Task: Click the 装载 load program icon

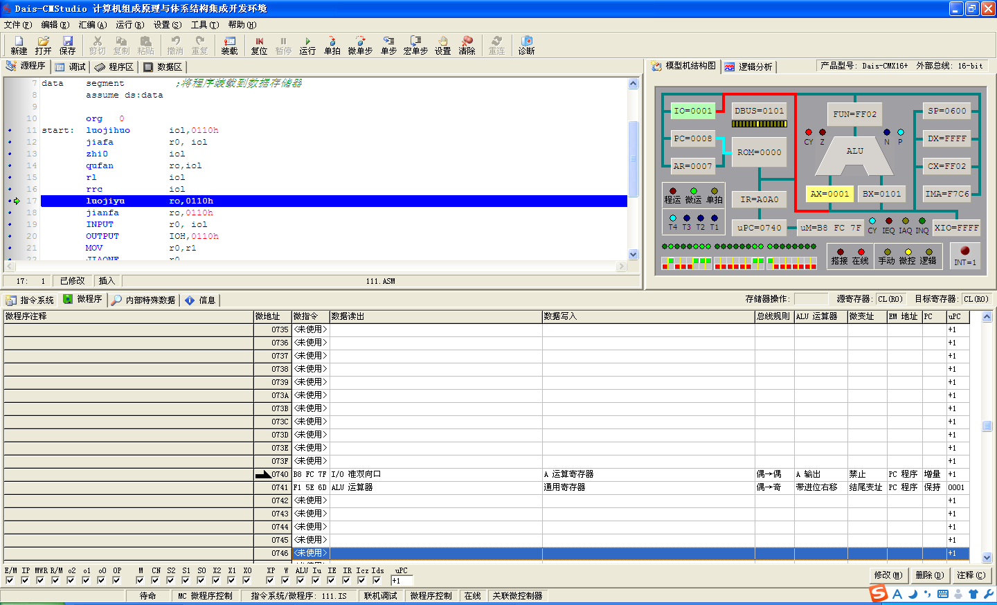Action: click(x=229, y=46)
